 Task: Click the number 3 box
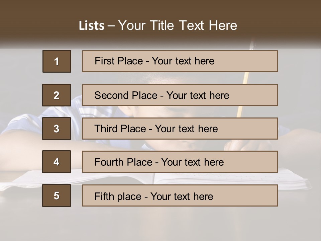click(57, 129)
